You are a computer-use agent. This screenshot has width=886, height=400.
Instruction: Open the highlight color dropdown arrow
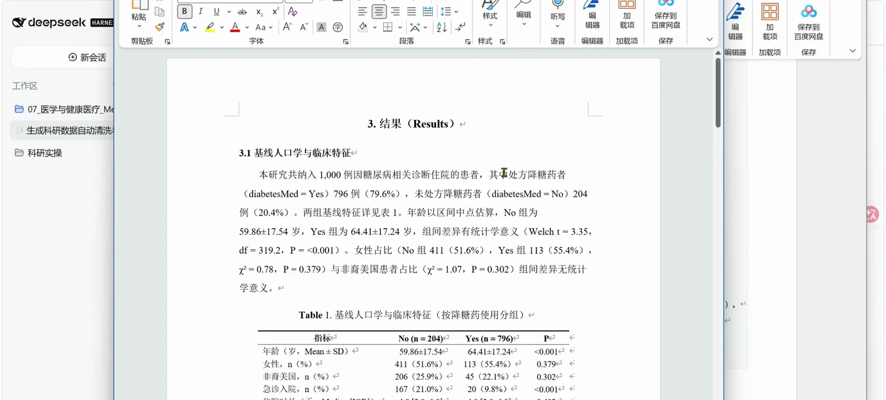point(222,27)
